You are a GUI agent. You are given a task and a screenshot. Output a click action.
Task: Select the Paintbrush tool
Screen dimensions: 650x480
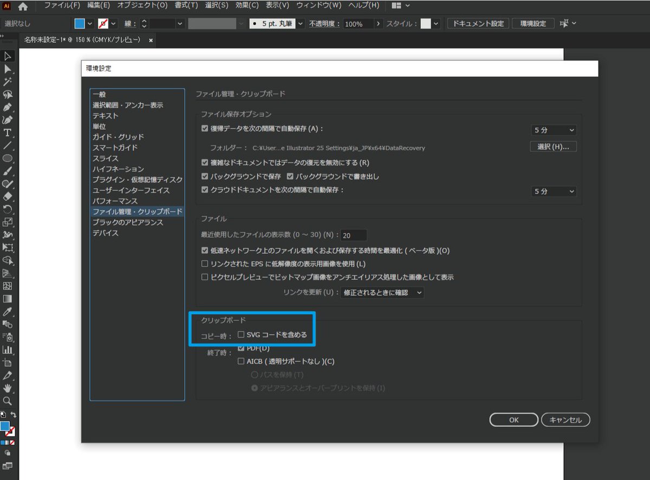(8, 171)
